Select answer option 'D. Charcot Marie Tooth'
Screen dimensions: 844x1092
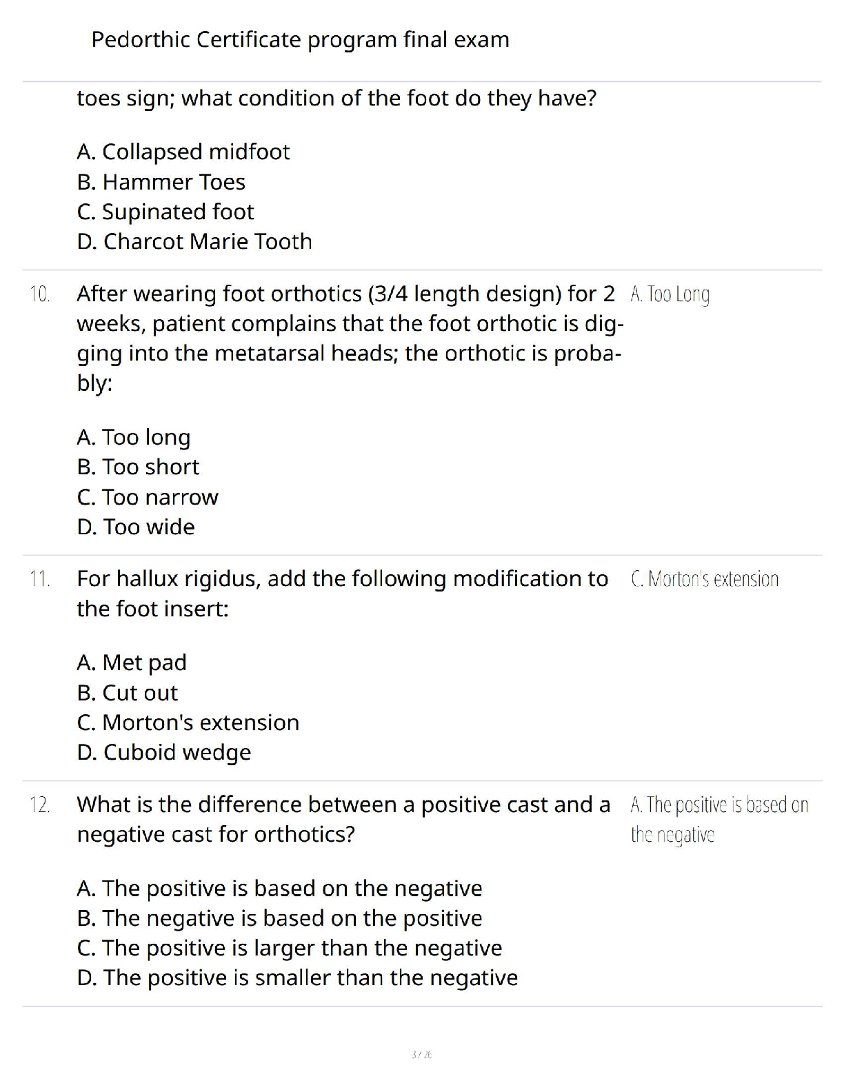(x=194, y=241)
